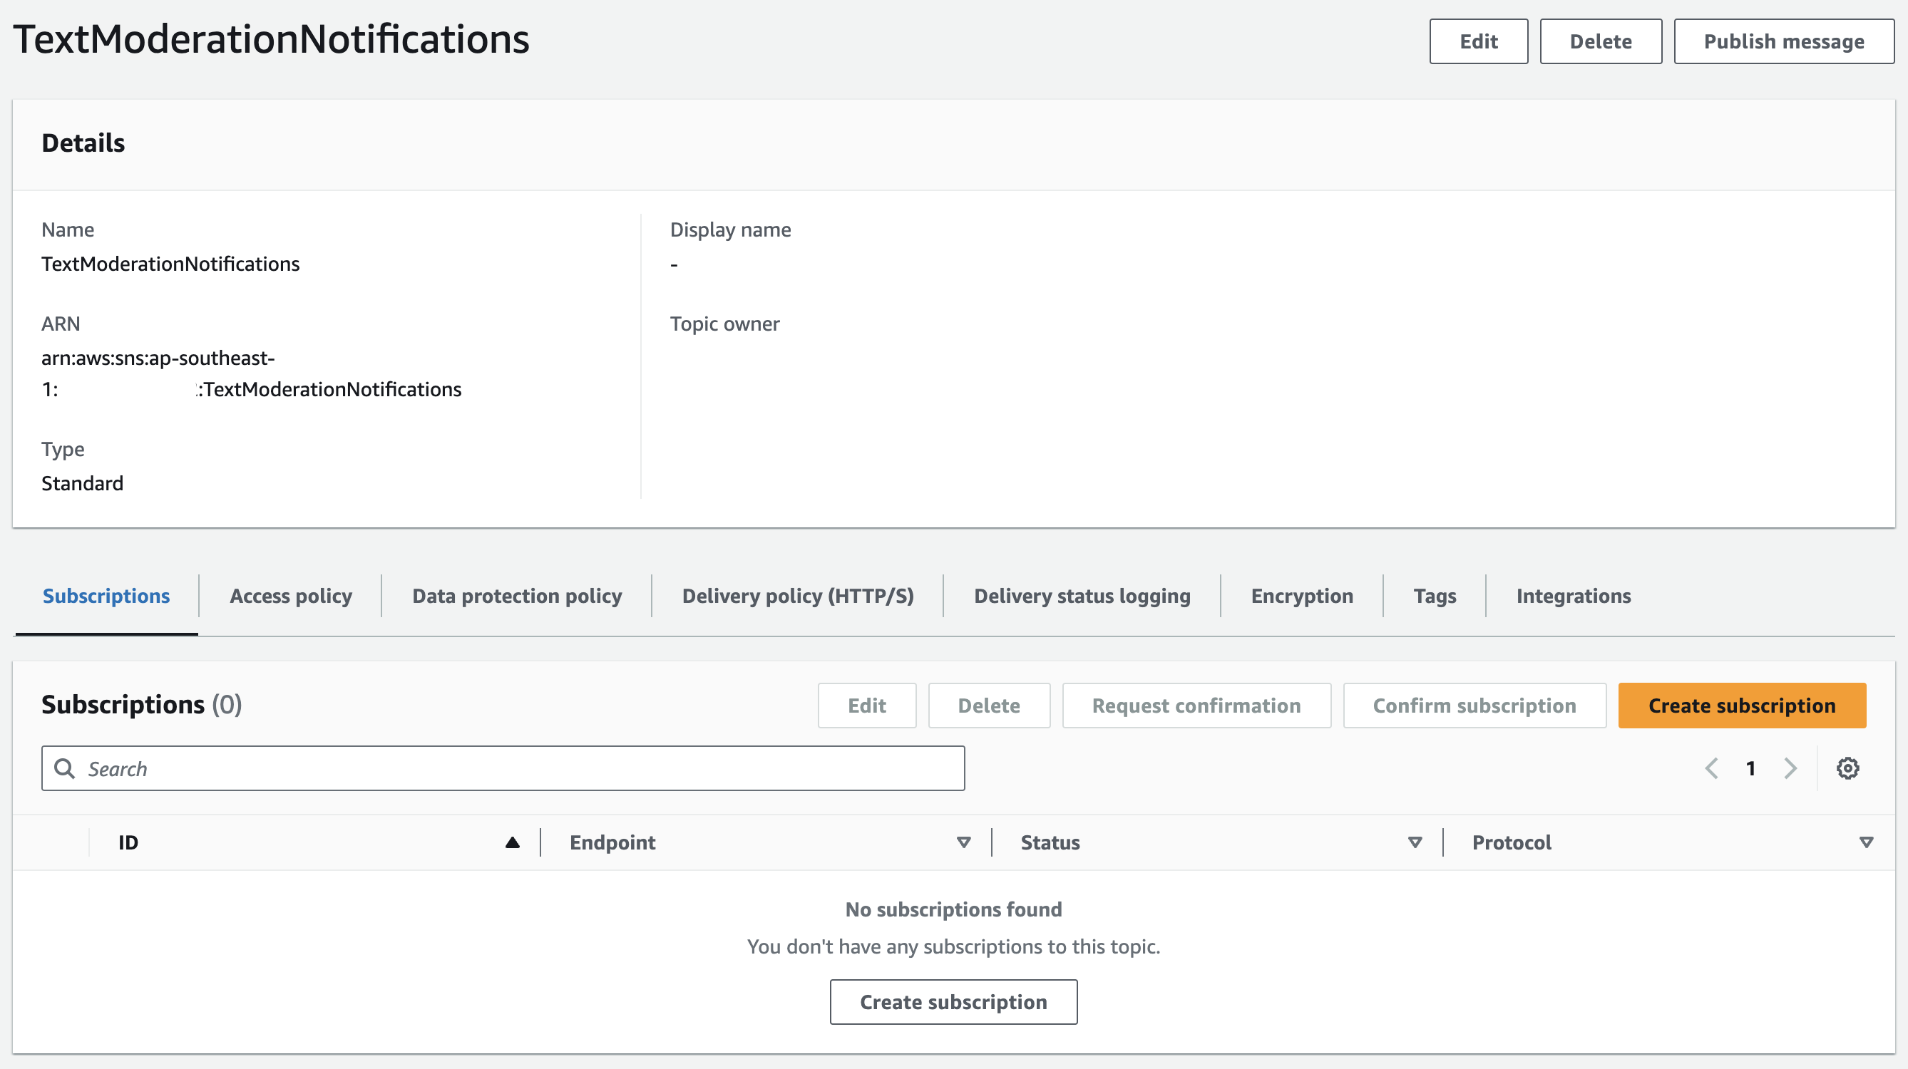Click the Endpoint column sort arrow
The height and width of the screenshot is (1069, 1908).
tap(964, 842)
